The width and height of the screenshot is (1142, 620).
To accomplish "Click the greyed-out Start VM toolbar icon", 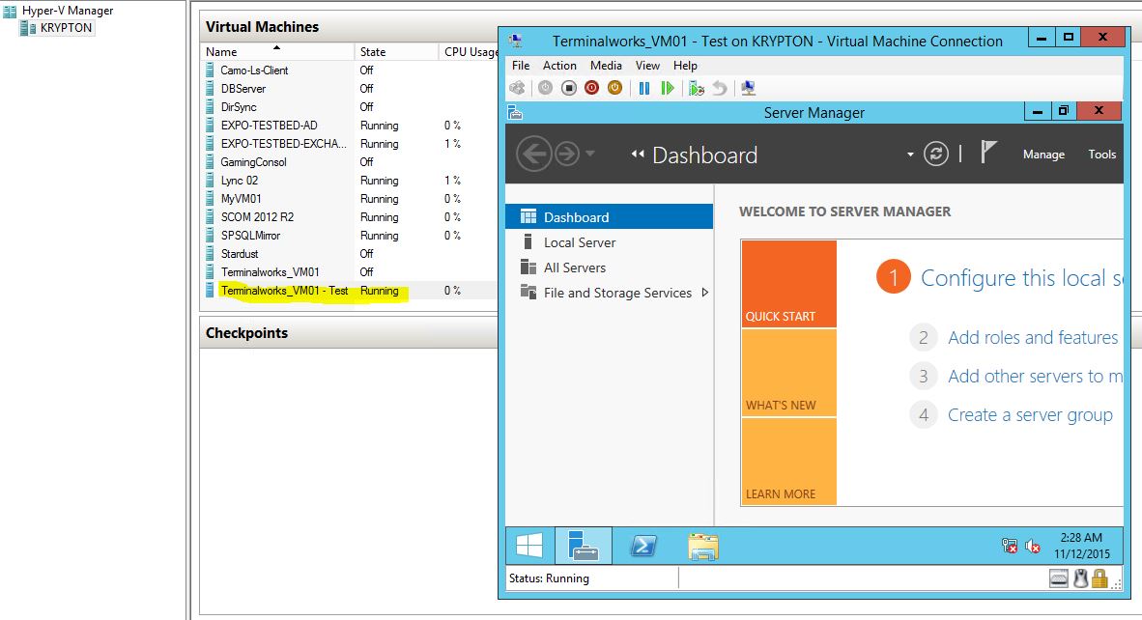I will [x=546, y=88].
